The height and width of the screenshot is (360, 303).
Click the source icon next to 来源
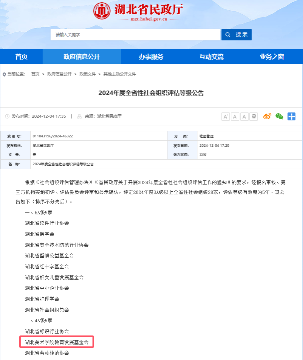click(79, 116)
